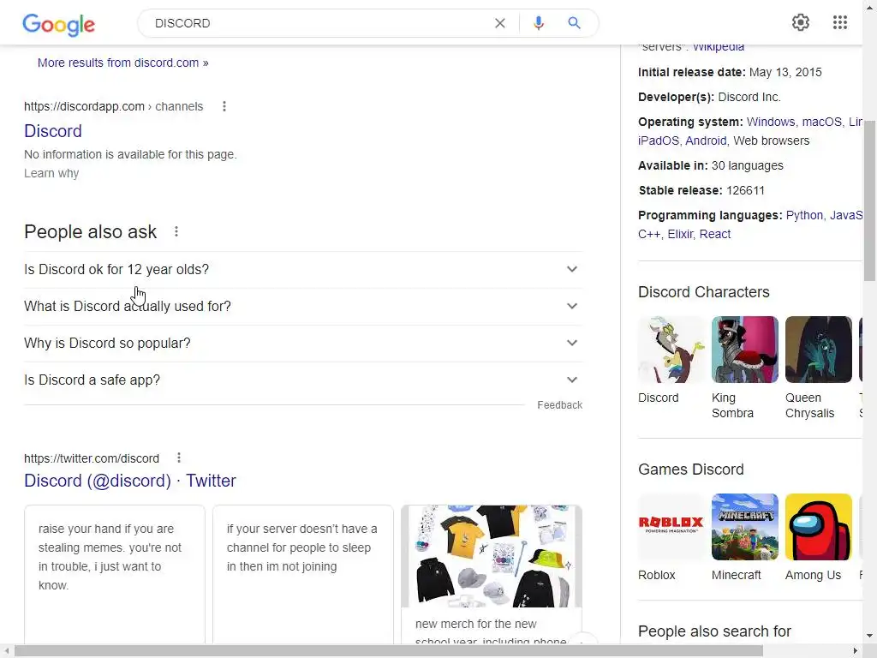This screenshot has height=658, width=877.
Task: Click the Windows operating system link
Action: 771,122
